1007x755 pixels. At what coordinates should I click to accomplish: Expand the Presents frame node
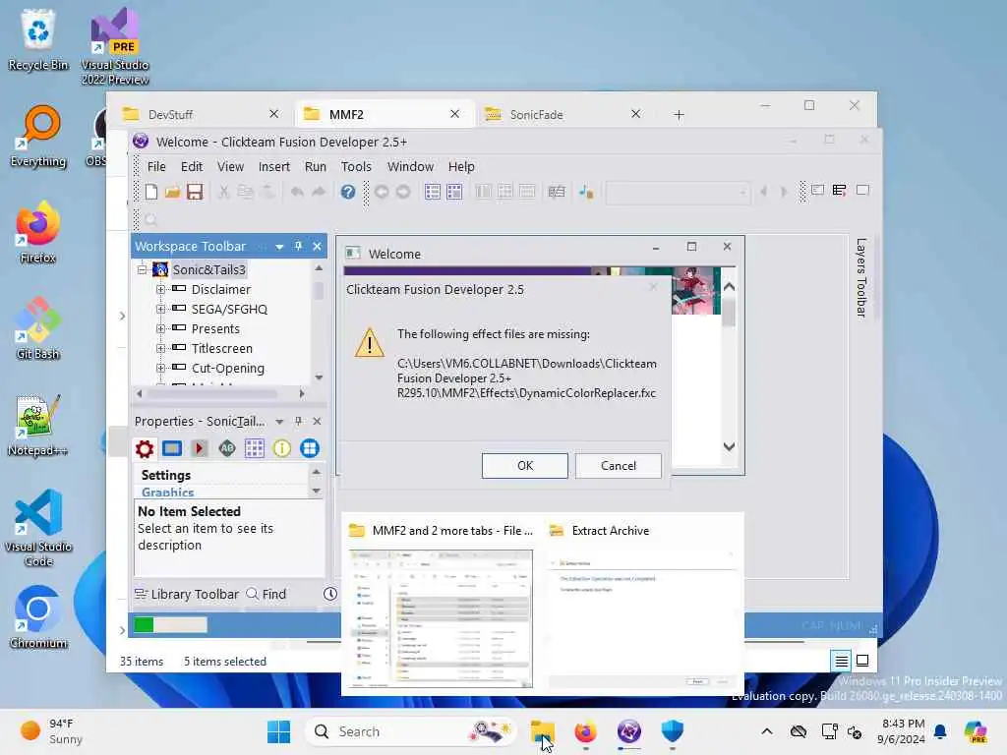click(x=160, y=328)
